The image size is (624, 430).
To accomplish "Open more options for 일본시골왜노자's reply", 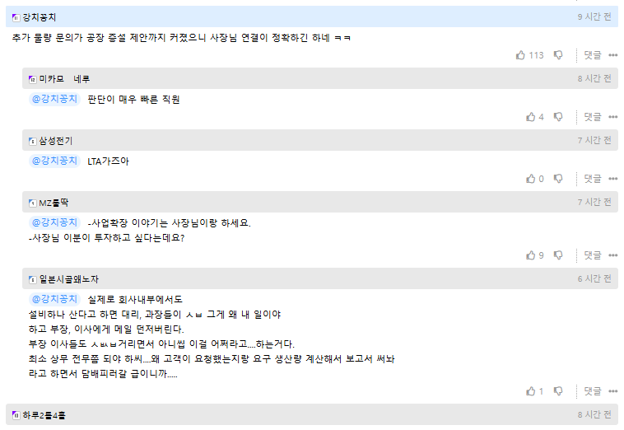I will pos(612,391).
